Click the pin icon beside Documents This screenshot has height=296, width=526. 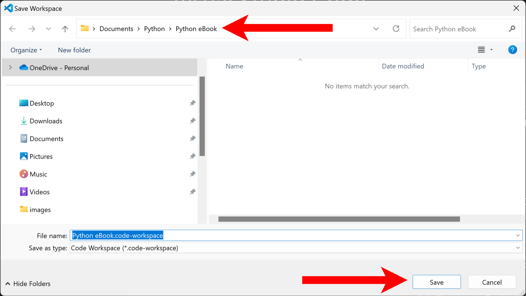point(193,139)
